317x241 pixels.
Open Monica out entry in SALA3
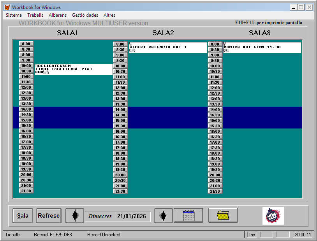262,47
